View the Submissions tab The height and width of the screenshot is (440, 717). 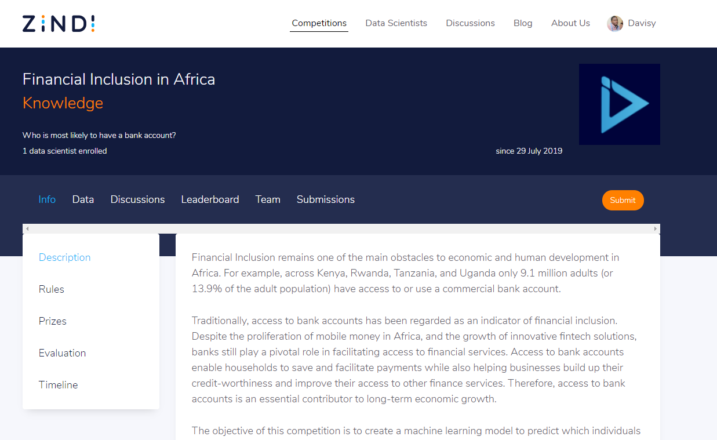tap(325, 199)
